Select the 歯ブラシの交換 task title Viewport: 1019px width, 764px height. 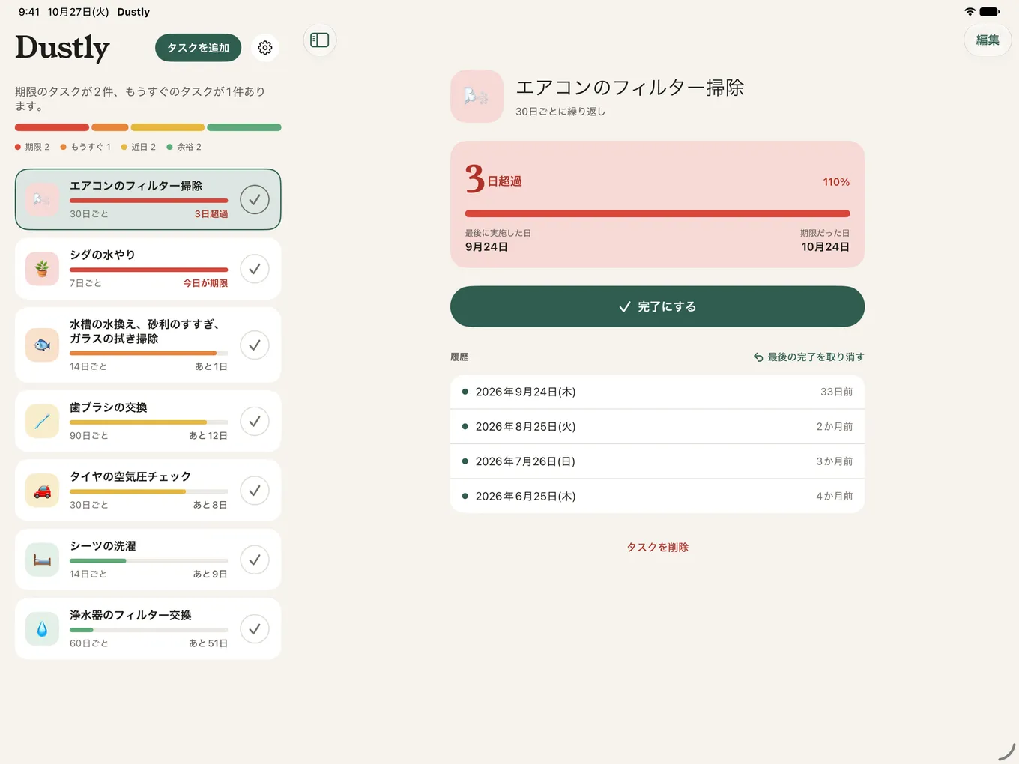coord(109,407)
